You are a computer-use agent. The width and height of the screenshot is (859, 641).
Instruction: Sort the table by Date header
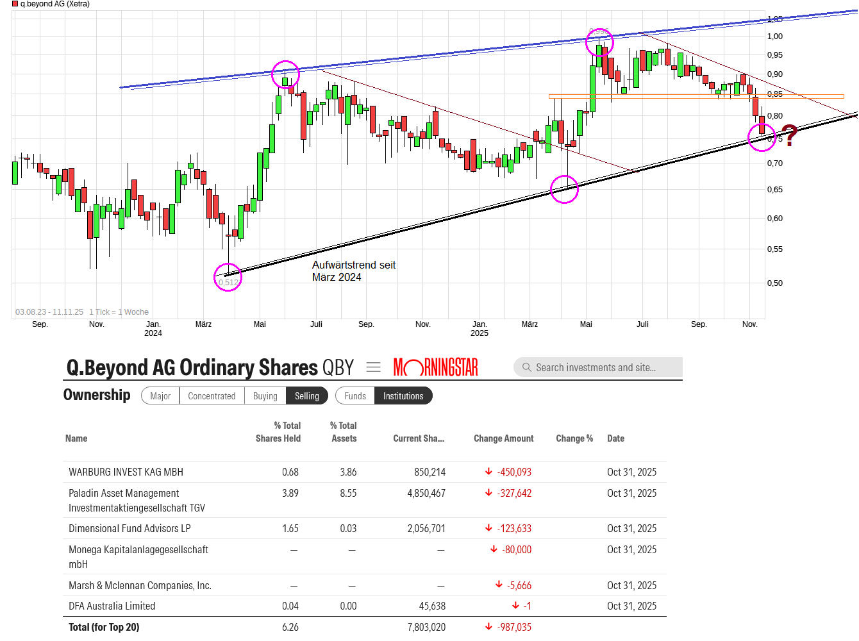(615, 438)
